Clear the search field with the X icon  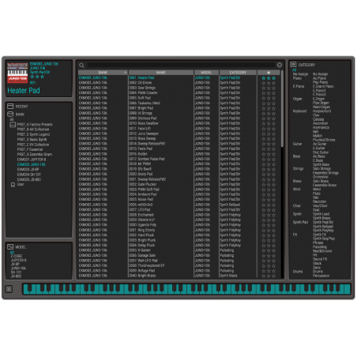pos(280,65)
